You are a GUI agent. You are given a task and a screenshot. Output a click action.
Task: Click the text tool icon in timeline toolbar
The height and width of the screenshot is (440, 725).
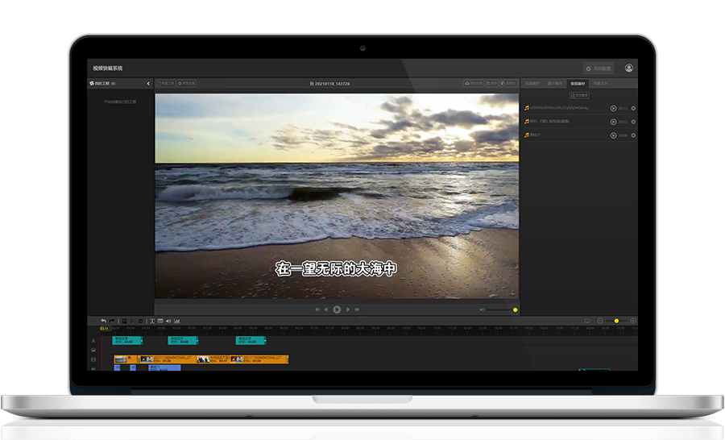(x=152, y=321)
